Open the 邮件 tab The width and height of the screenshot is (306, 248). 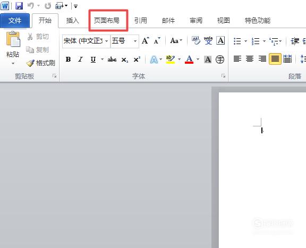point(168,21)
